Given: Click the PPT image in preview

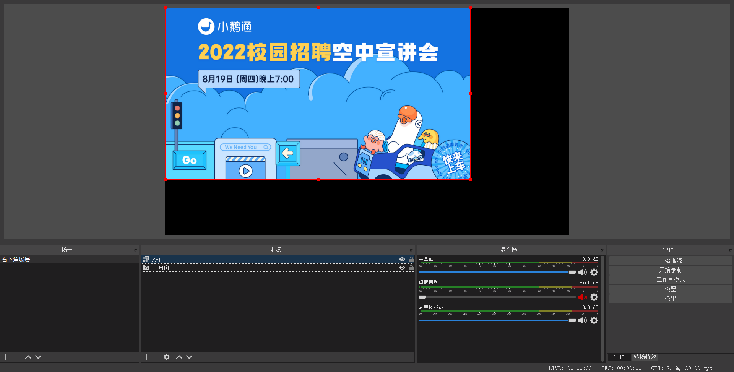Looking at the screenshot, I should click(318, 94).
